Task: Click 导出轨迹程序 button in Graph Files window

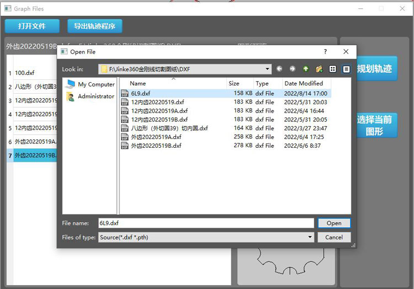Action: [94, 26]
